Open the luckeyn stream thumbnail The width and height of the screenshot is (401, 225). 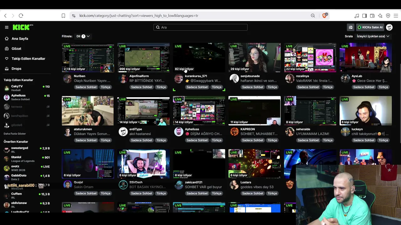coord(366,111)
